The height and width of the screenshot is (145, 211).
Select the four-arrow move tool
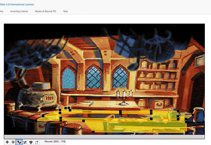click(x=7, y=142)
